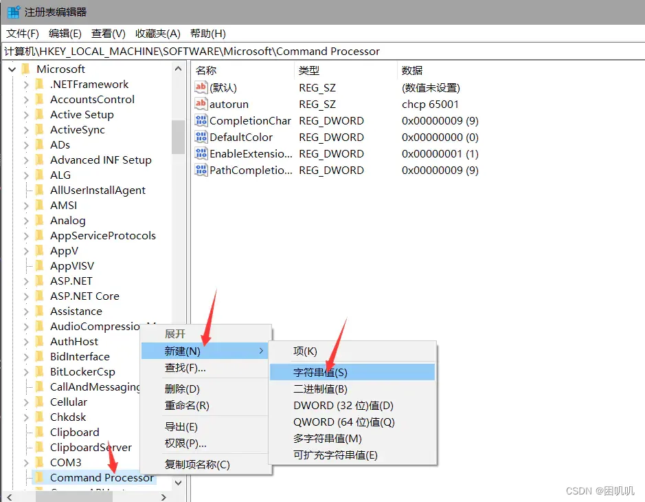Click the REG_DWORD icon beside PathCompletio...
This screenshot has width=645, height=502.
pos(202,170)
